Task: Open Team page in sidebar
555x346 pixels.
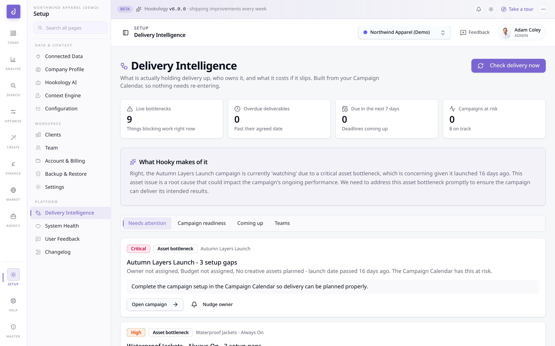Action: tap(70, 148)
